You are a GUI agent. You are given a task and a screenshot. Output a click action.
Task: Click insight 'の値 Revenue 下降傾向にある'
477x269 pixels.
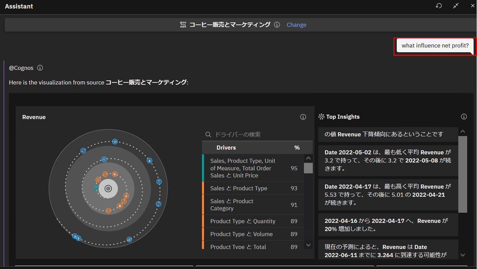pyautogui.click(x=388, y=134)
